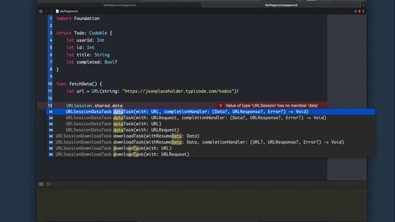The height and width of the screenshot is (222, 395).
Task: Click the bottom console output area
Action: tap(202, 204)
